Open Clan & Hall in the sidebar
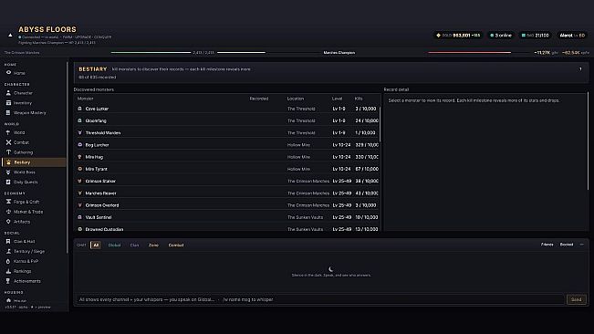594x334 pixels. tap(34, 241)
